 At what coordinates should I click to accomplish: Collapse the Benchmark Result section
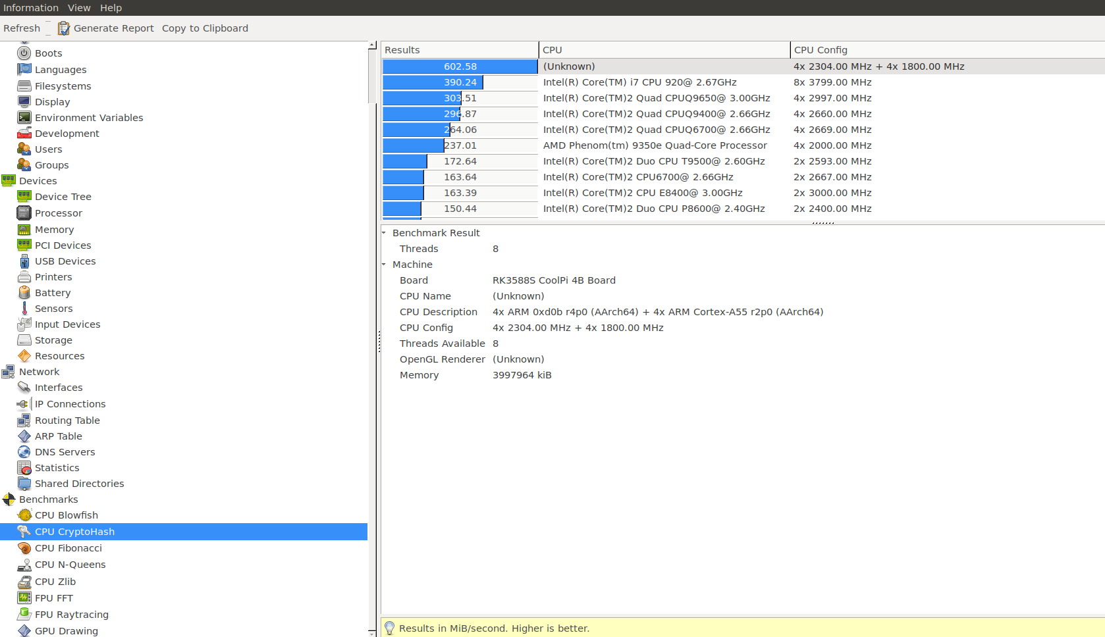pos(384,233)
